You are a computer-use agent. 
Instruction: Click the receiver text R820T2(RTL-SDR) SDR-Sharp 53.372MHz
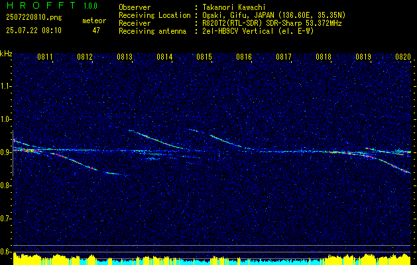[272, 23]
